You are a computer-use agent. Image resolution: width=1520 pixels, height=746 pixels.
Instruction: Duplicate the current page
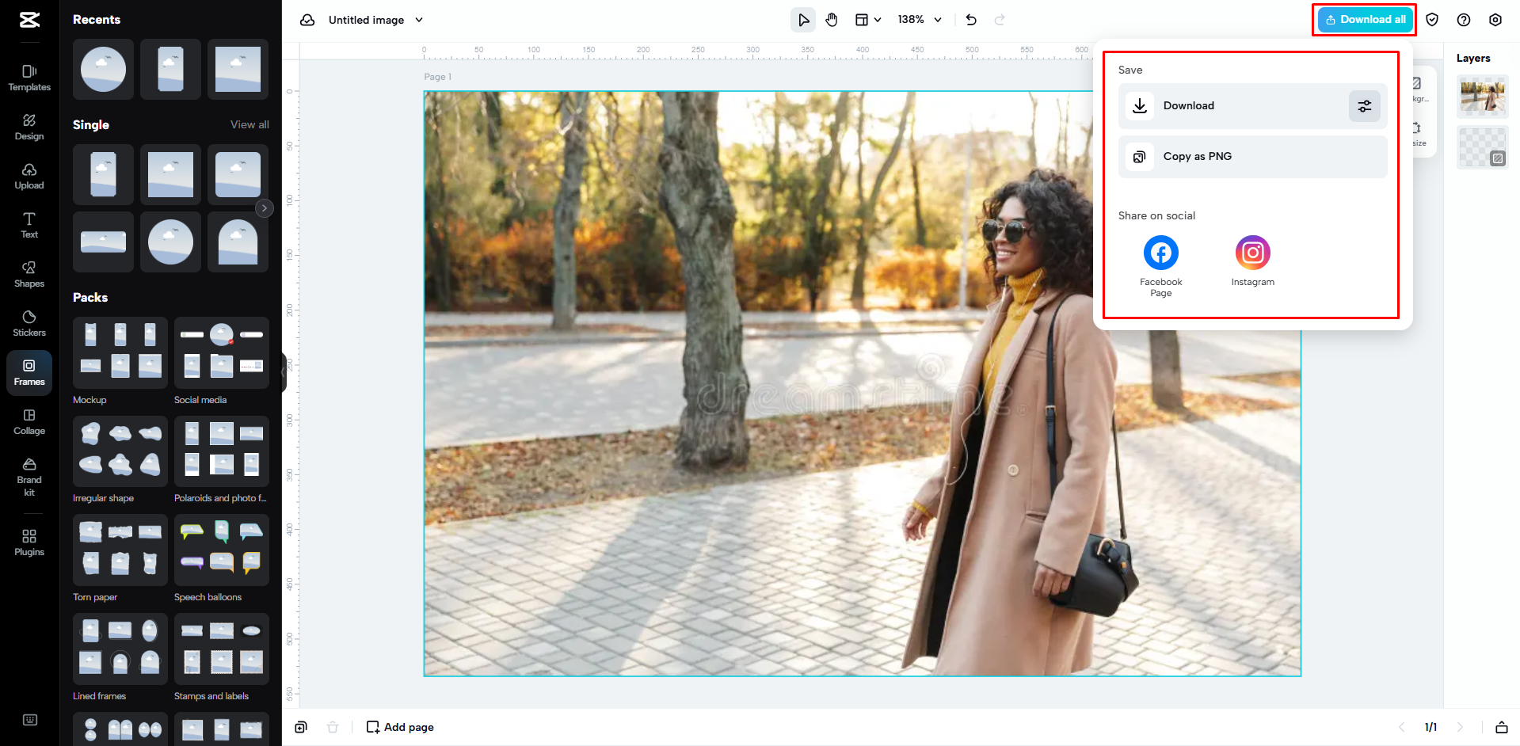(301, 727)
